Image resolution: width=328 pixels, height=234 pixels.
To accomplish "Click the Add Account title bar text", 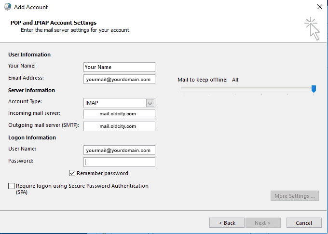I will [31, 7].
